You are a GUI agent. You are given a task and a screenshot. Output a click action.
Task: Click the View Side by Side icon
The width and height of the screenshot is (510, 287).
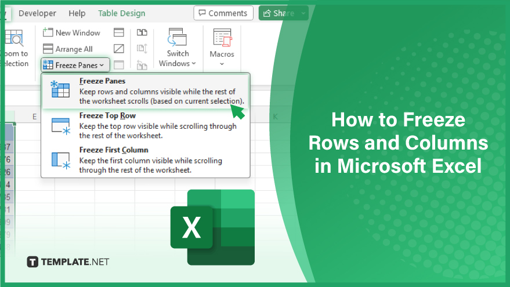tap(142, 32)
